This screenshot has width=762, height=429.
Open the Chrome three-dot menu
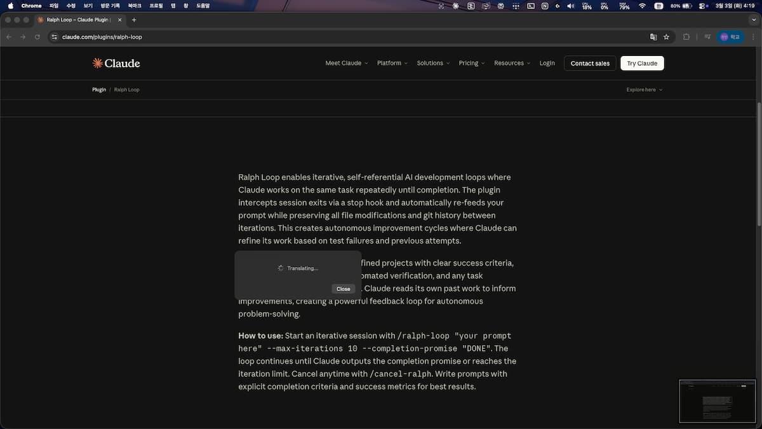coord(753,37)
